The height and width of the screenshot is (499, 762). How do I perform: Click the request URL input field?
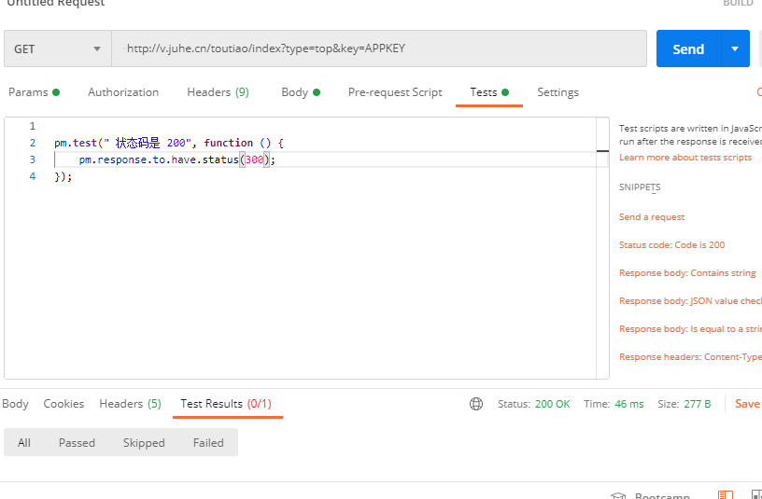pyautogui.click(x=379, y=49)
